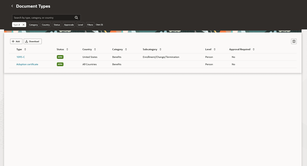Click the magnifier search icon
Image resolution: width=307 pixels, height=166 pixels.
point(76,18)
